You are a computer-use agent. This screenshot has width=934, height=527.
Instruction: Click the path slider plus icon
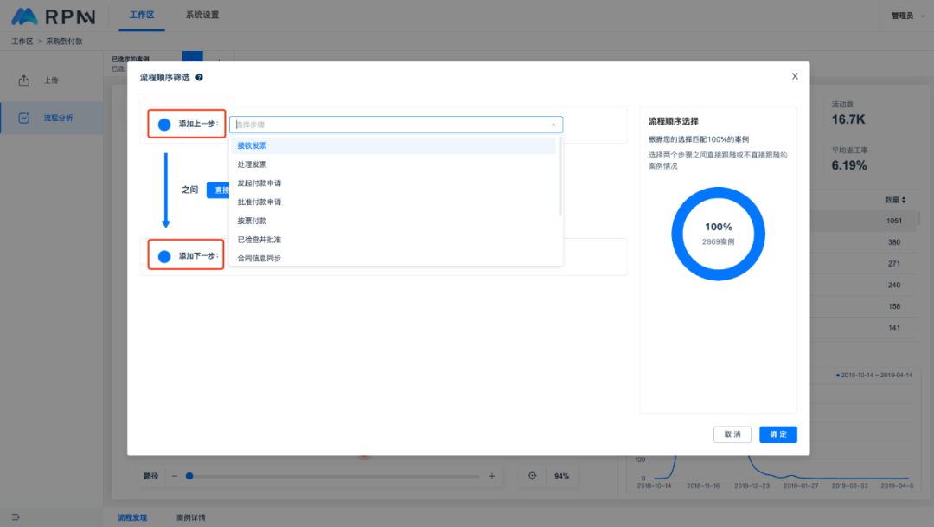(x=492, y=476)
